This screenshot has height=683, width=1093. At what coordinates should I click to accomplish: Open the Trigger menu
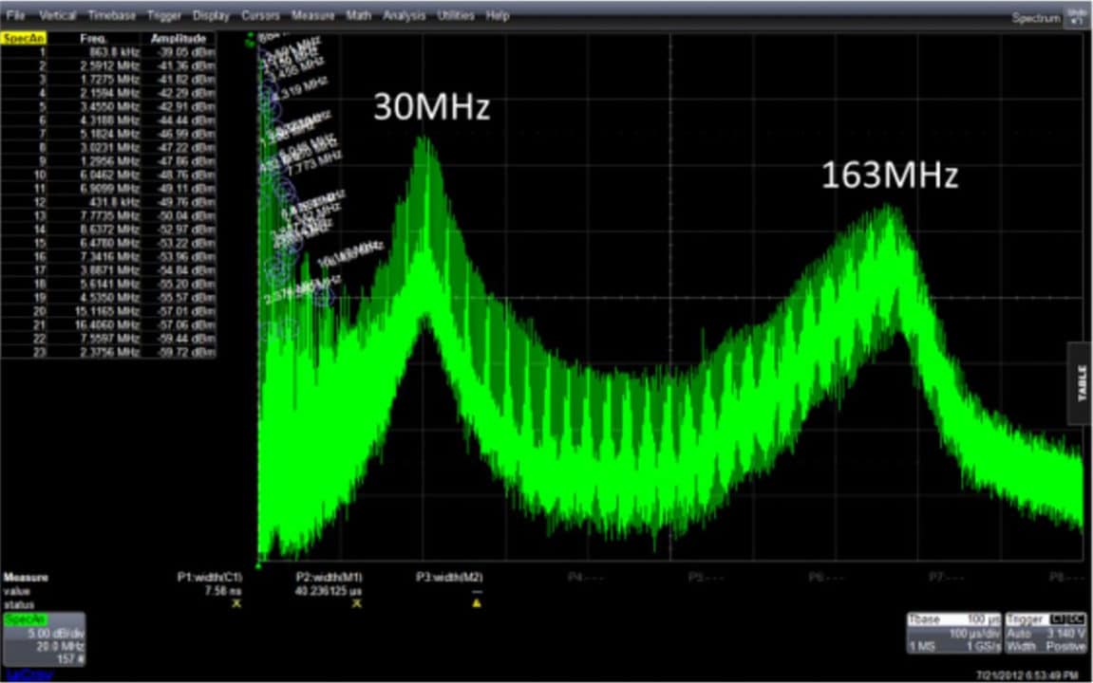(164, 16)
